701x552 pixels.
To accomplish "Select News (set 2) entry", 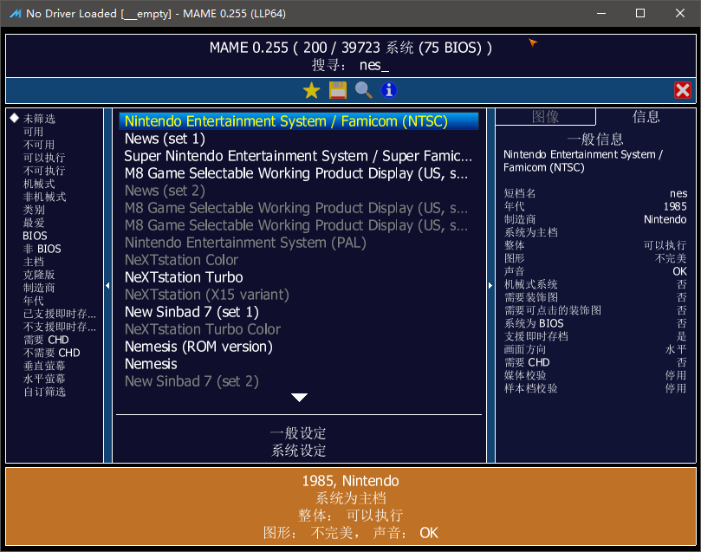I will (x=299, y=191).
